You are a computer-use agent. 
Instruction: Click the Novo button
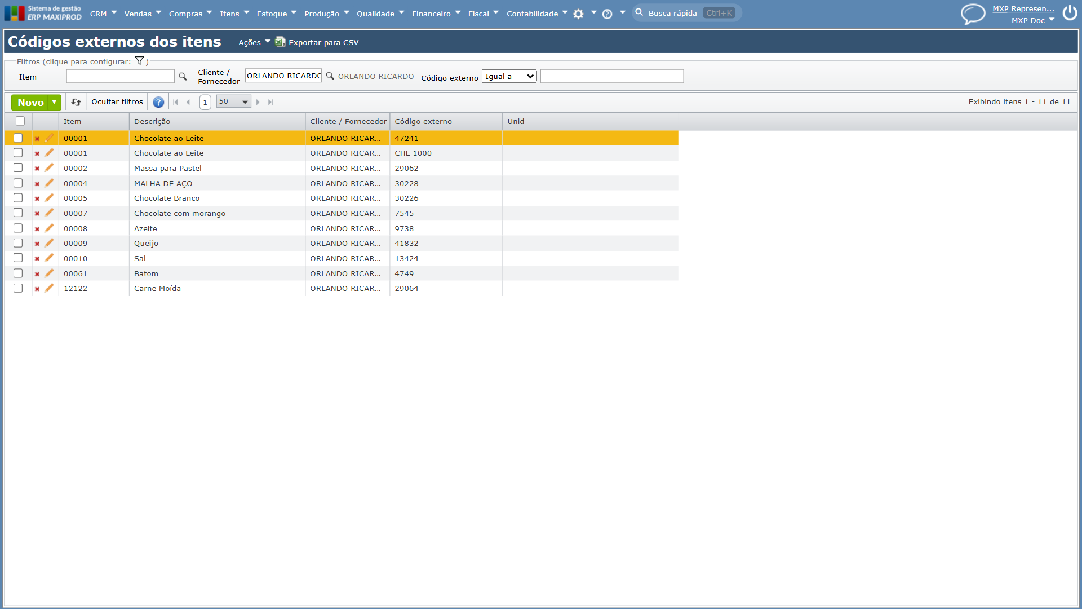[x=30, y=102]
